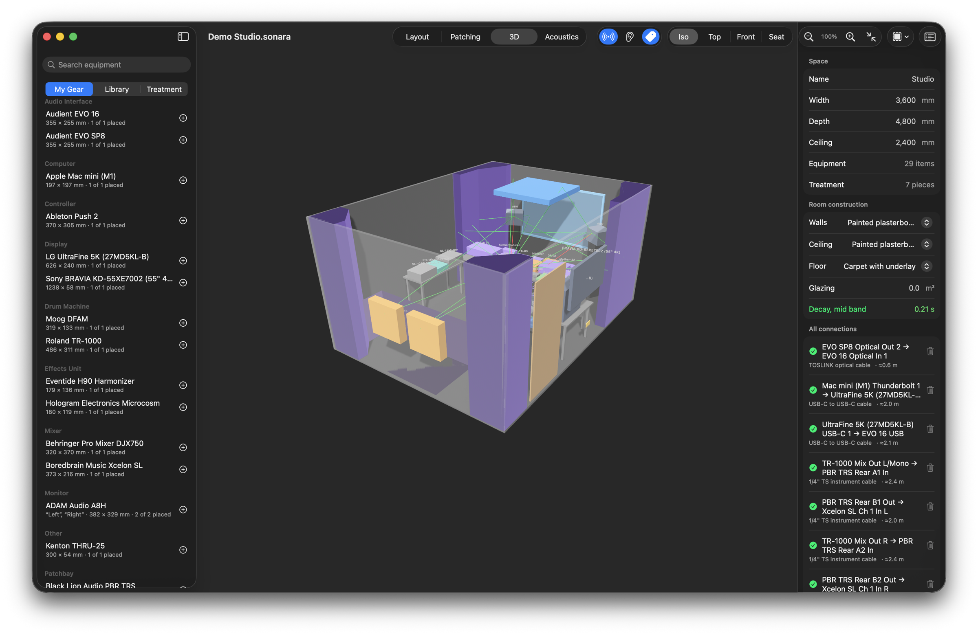Image resolution: width=978 pixels, height=635 pixels.
Task: Add Roland TR-1000 using plus icon
Action: tap(183, 345)
